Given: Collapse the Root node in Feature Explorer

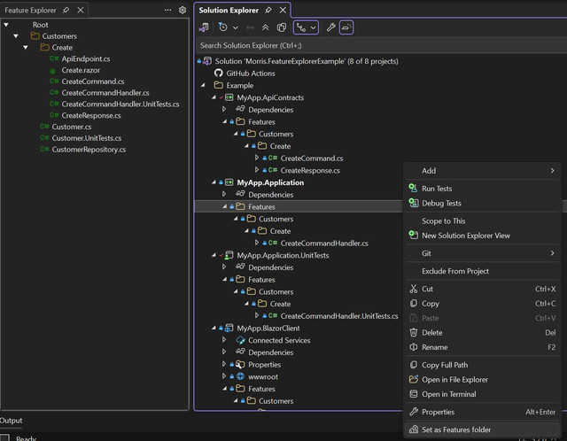Looking at the screenshot, I should 6,25.
